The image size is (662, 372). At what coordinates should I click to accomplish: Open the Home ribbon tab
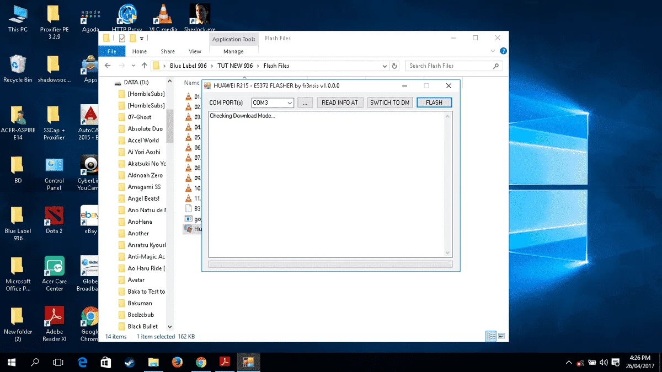click(140, 51)
